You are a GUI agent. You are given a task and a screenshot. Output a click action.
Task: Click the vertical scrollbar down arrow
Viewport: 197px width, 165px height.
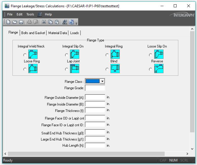click(192, 149)
